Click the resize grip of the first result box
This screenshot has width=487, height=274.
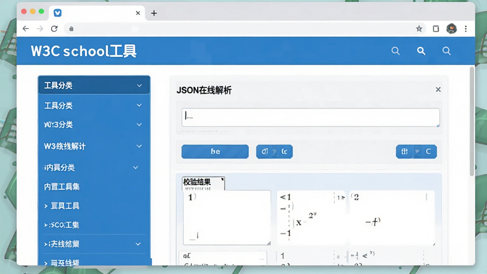(269, 243)
